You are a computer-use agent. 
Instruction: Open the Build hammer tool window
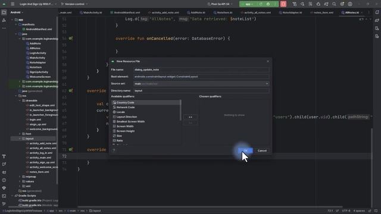[x=4, y=156]
